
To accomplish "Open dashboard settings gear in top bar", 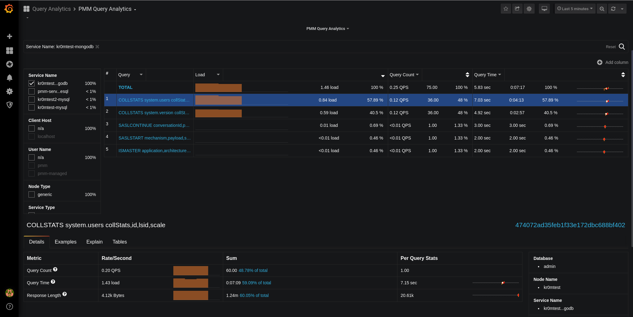I will [529, 9].
